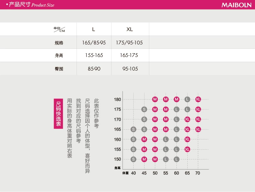The height and width of the screenshot is (192, 255).
Task: Click the MAIBOLN brand logo
Action: (x=236, y=5)
